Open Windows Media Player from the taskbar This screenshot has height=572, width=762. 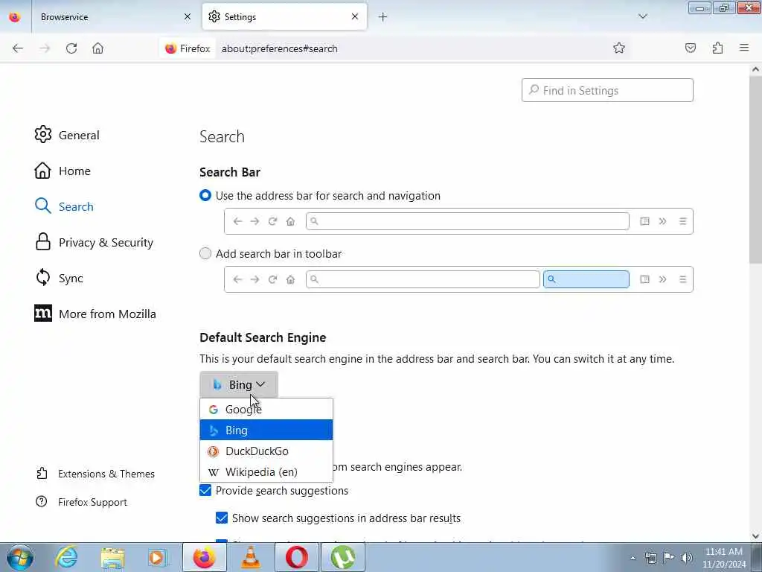pos(158,557)
